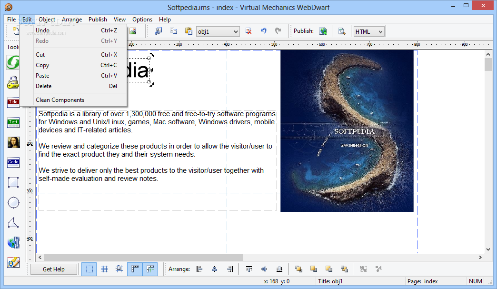Open the Object menu
Image resolution: width=497 pixels, height=289 pixels.
click(47, 20)
